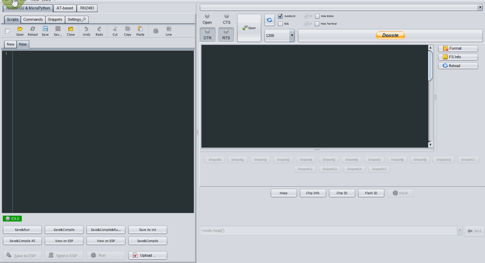Show FS Info for the ESP
Image resolution: width=485 pixels, height=263 pixels.
click(x=458, y=57)
